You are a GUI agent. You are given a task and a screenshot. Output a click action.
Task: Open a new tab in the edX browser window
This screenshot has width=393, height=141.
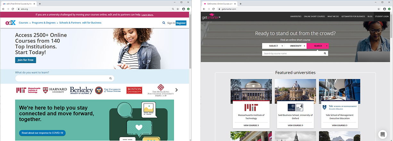pos(40,4)
